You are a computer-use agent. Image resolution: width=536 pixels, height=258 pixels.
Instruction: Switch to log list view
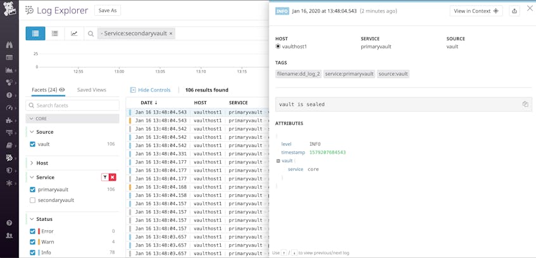click(35, 33)
